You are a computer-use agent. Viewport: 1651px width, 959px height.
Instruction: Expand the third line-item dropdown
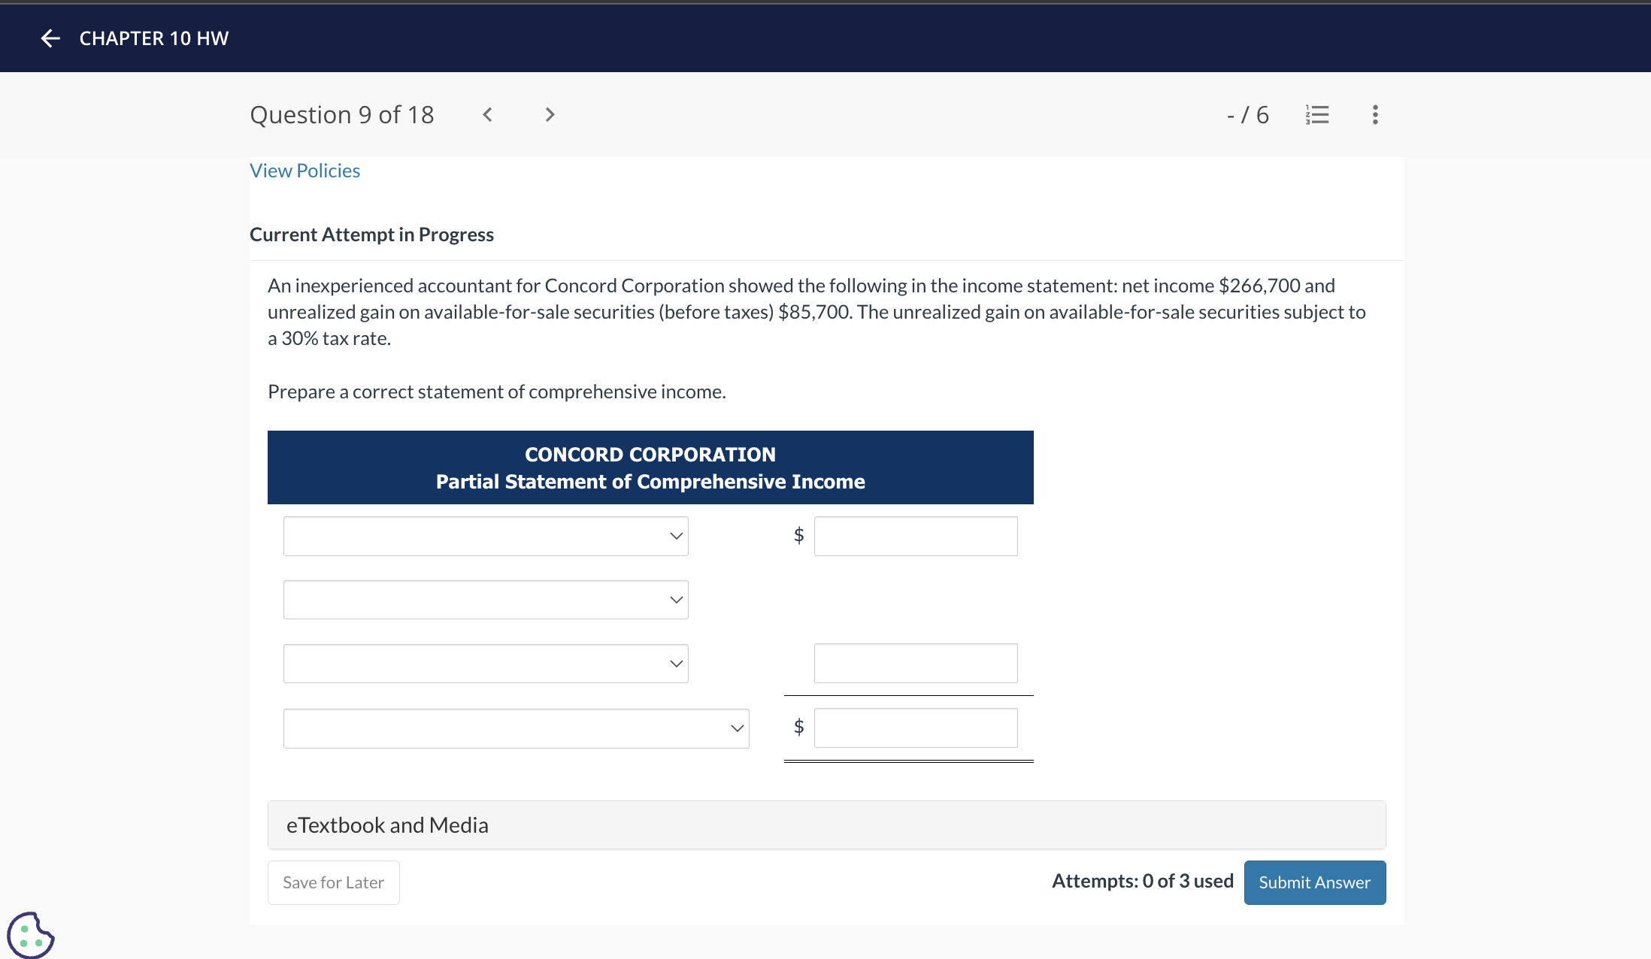click(486, 664)
